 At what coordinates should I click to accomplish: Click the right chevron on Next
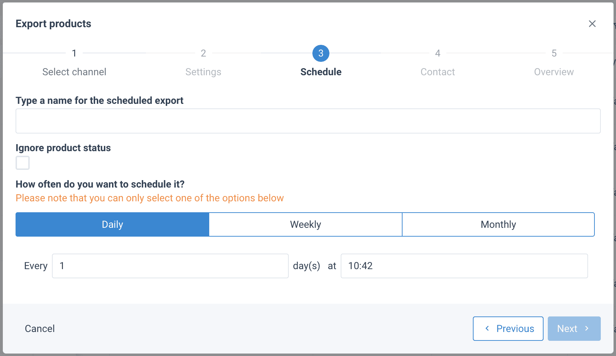tap(587, 328)
